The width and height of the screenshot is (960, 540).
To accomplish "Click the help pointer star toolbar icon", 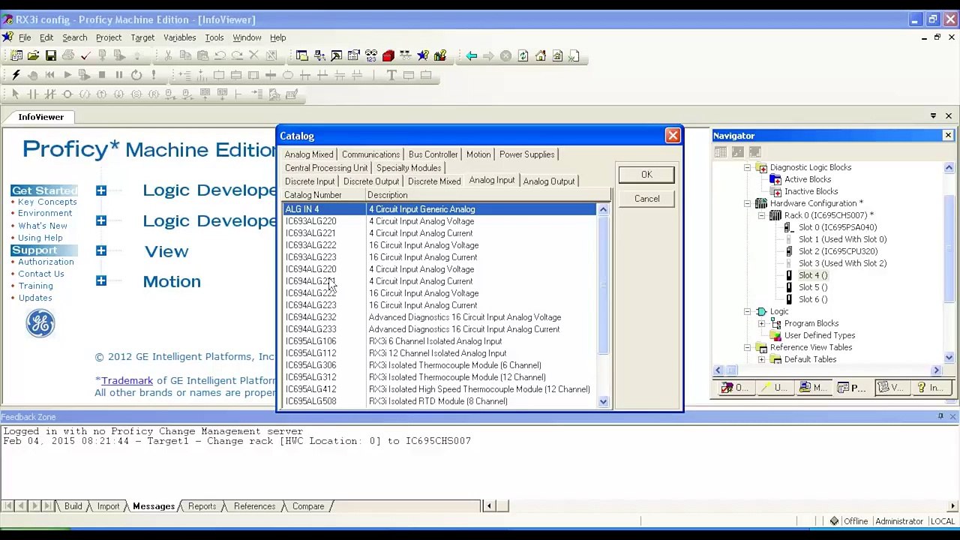I will click(x=423, y=55).
